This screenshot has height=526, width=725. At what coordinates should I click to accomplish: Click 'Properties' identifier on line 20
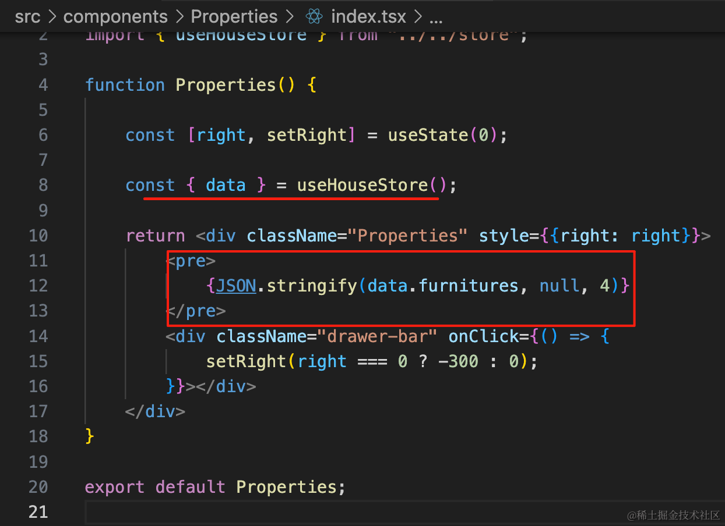[287, 486]
